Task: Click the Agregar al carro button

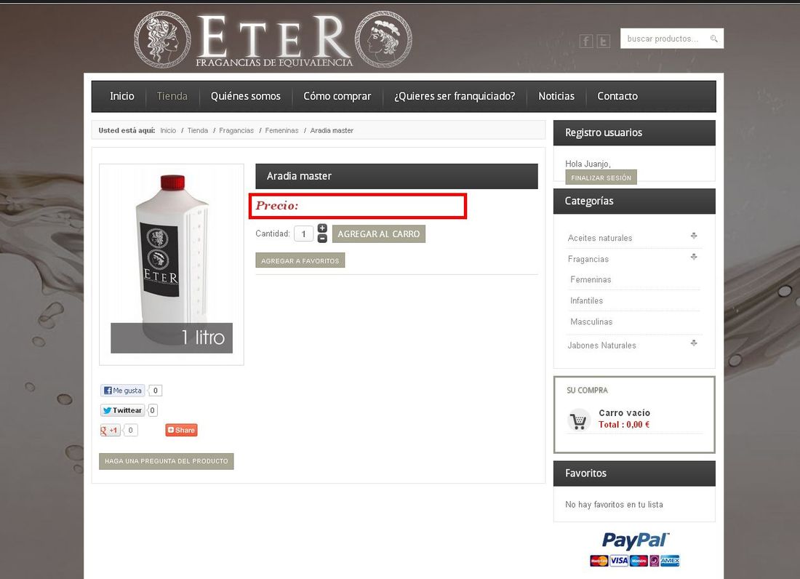Action: click(x=379, y=233)
